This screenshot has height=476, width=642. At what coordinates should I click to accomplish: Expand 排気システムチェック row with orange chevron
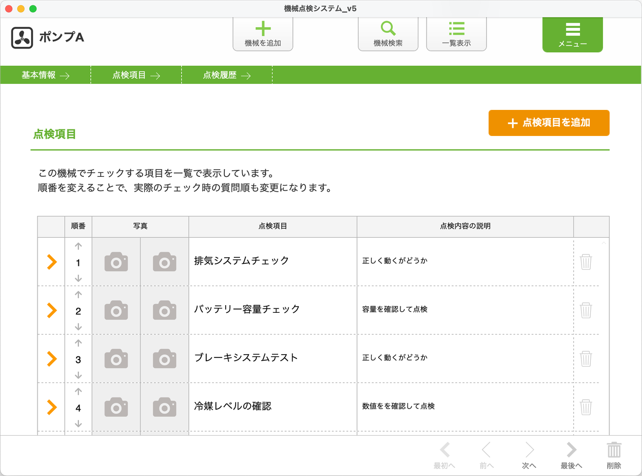point(52,262)
